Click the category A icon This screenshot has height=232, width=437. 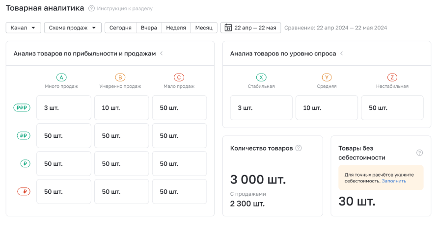pos(61,77)
